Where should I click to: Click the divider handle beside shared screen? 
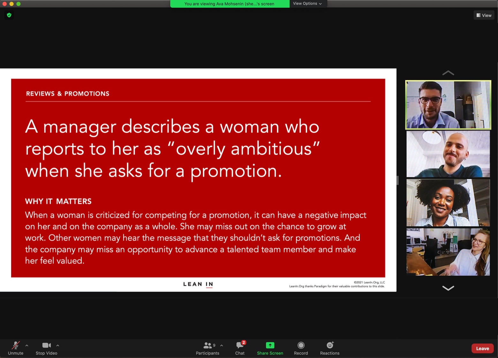(397, 180)
